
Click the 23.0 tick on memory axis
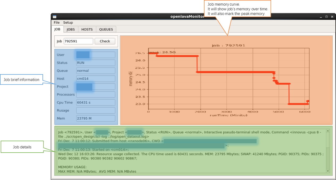(x=141, y=104)
